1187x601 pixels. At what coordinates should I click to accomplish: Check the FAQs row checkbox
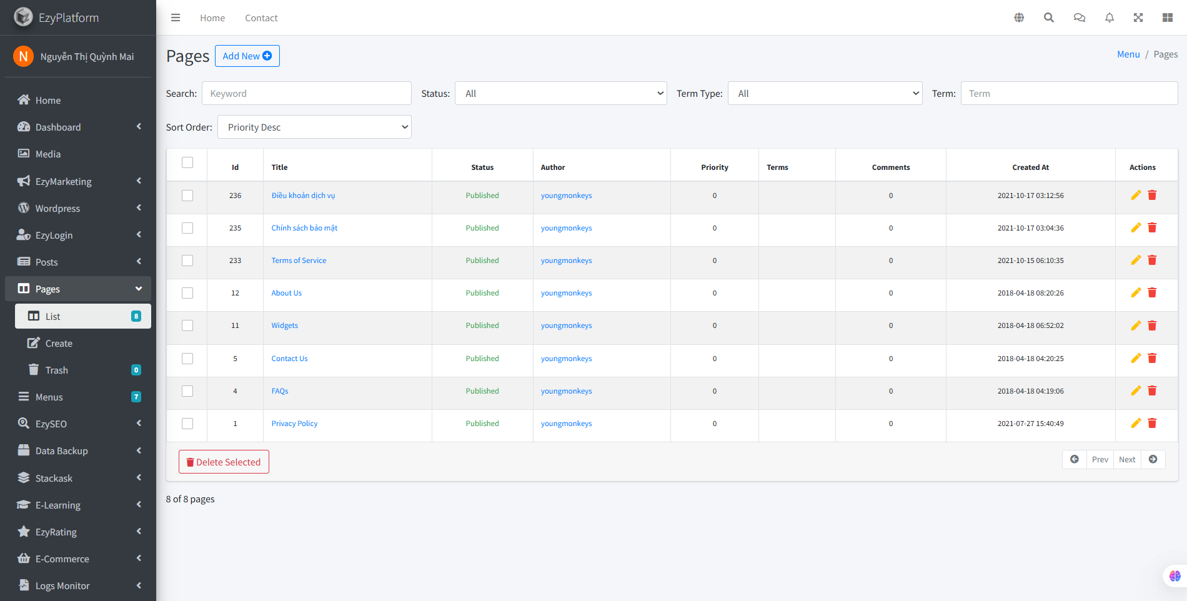point(187,391)
